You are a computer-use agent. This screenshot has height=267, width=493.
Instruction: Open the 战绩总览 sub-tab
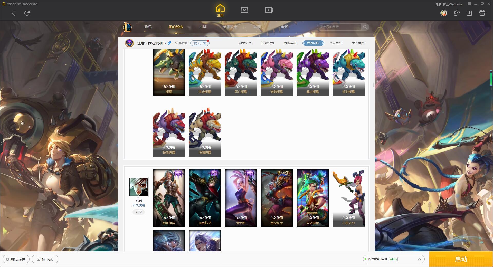(245, 43)
